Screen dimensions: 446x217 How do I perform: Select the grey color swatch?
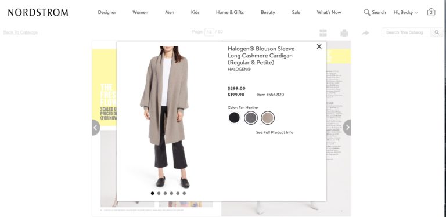(x=251, y=118)
